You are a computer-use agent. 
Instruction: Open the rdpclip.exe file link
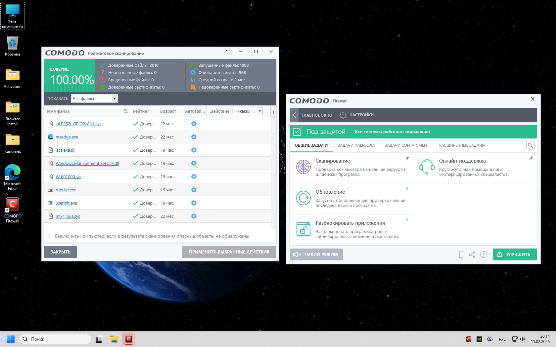coord(66,190)
